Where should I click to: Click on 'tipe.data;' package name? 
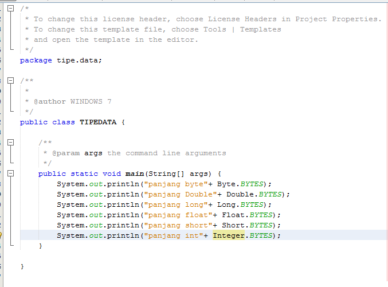coord(79,60)
